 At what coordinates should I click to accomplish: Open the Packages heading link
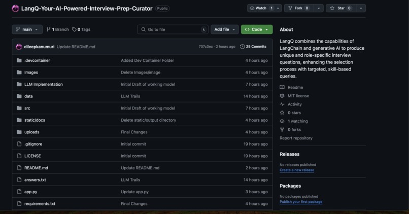(x=290, y=186)
